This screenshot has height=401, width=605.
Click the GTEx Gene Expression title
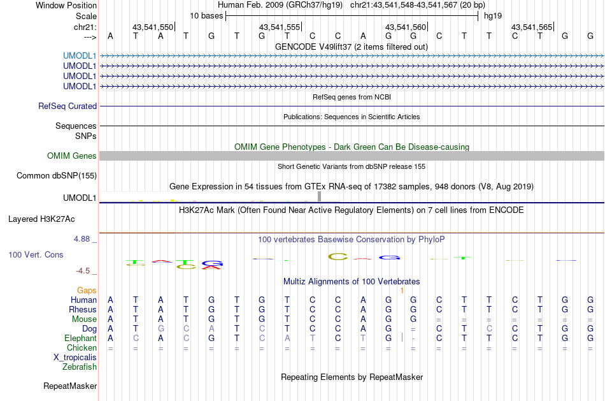pos(352,187)
